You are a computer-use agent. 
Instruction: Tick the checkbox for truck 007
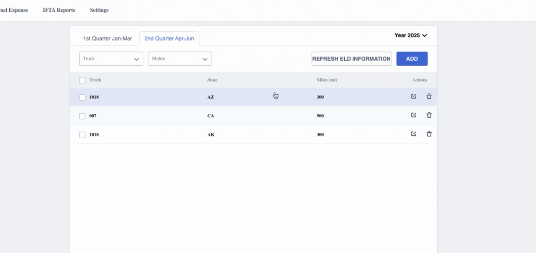[x=82, y=116]
